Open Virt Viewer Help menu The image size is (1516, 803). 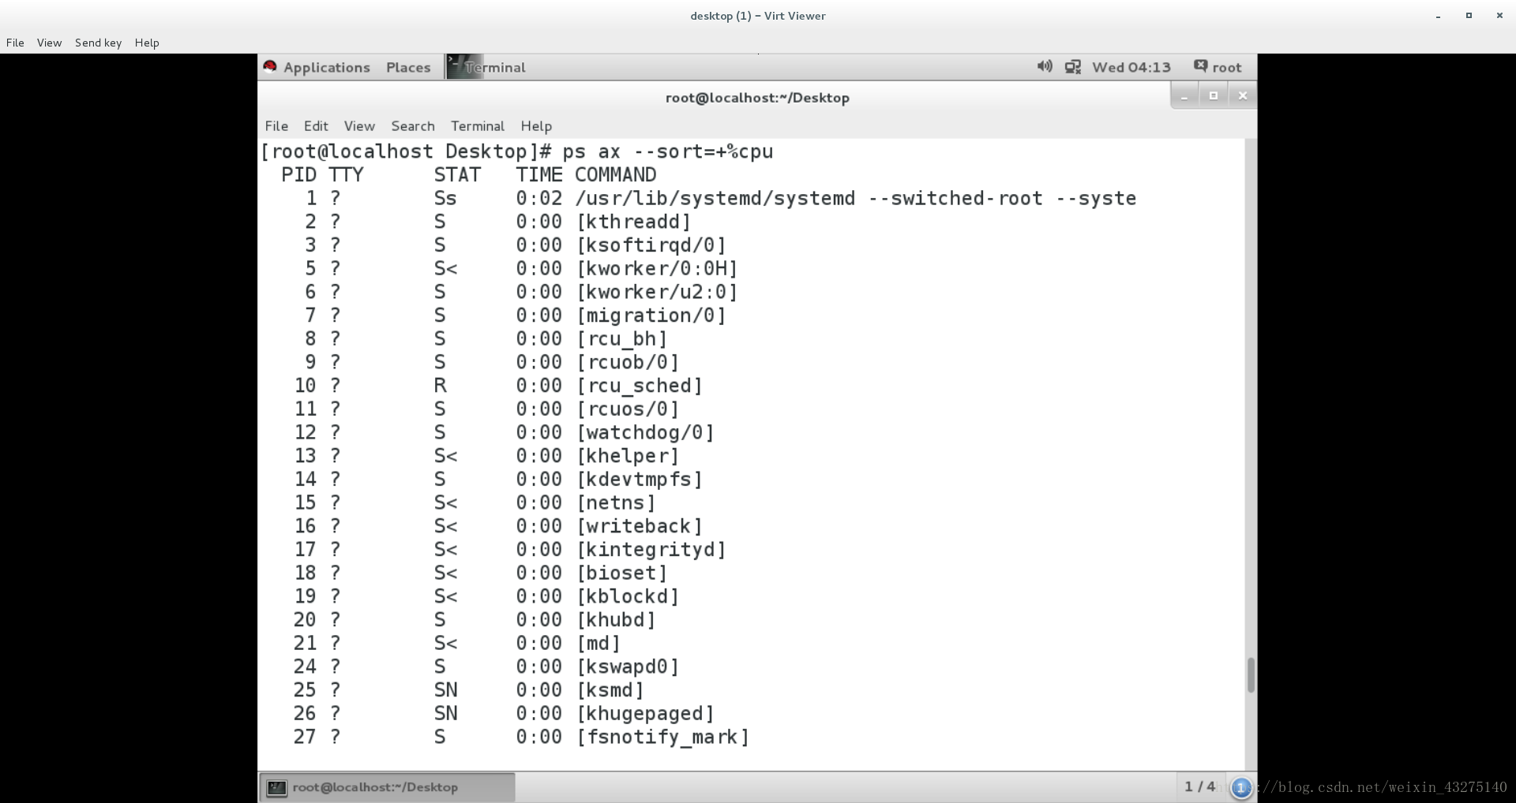click(x=147, y=43)
